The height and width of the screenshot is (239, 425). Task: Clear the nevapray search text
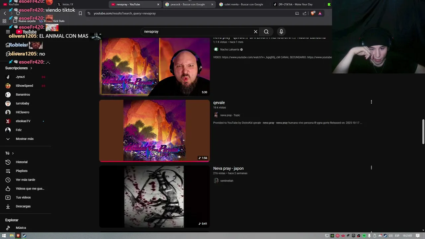[256, 32]
